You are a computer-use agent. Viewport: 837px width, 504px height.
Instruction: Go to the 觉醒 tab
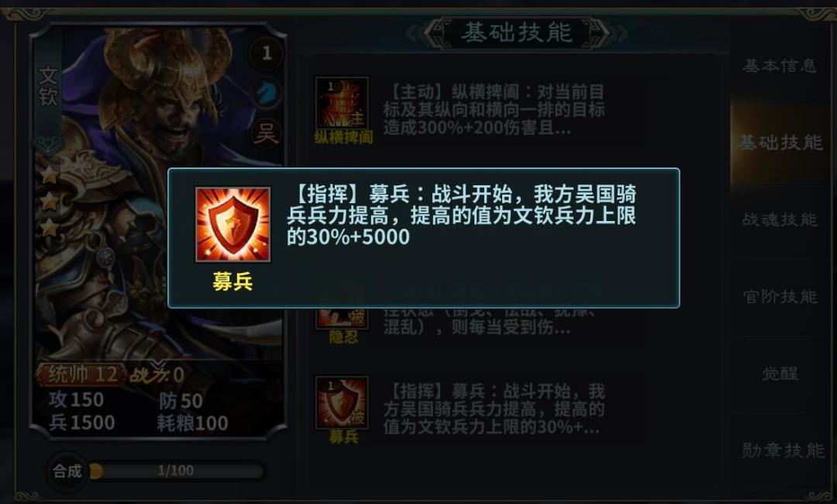pos(780,373)
